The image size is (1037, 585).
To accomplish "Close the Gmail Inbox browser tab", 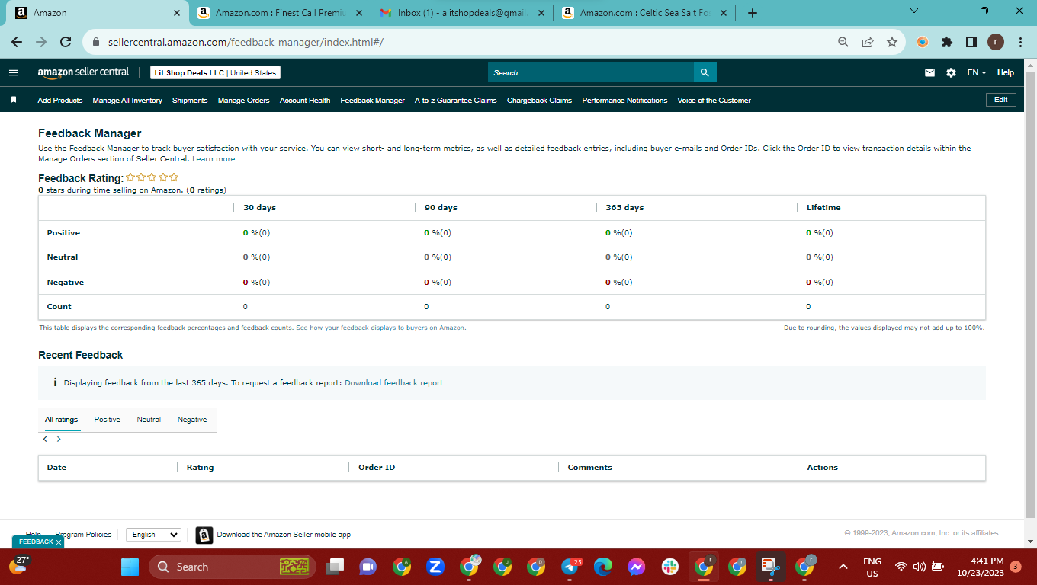I will [x=541, y=13].
